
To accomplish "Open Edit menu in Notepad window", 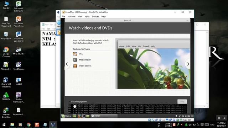I will [x=48, y=29].
